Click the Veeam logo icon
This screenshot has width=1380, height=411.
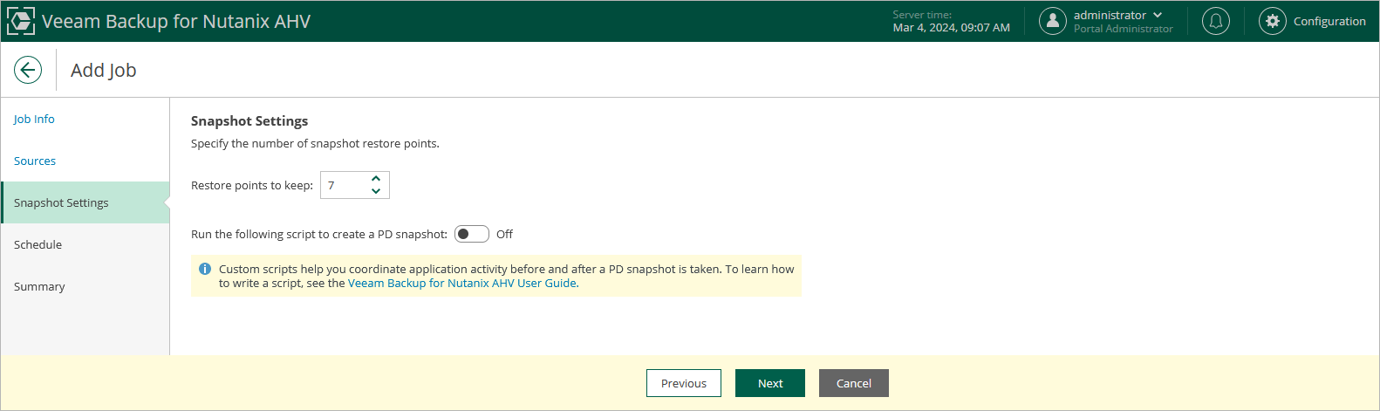click(21, 21)
